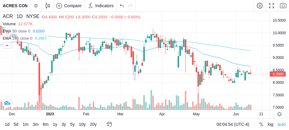Toggle log scale mode
Image resolution: width=289 pixels, height=130 pixels.
point(270,124)
